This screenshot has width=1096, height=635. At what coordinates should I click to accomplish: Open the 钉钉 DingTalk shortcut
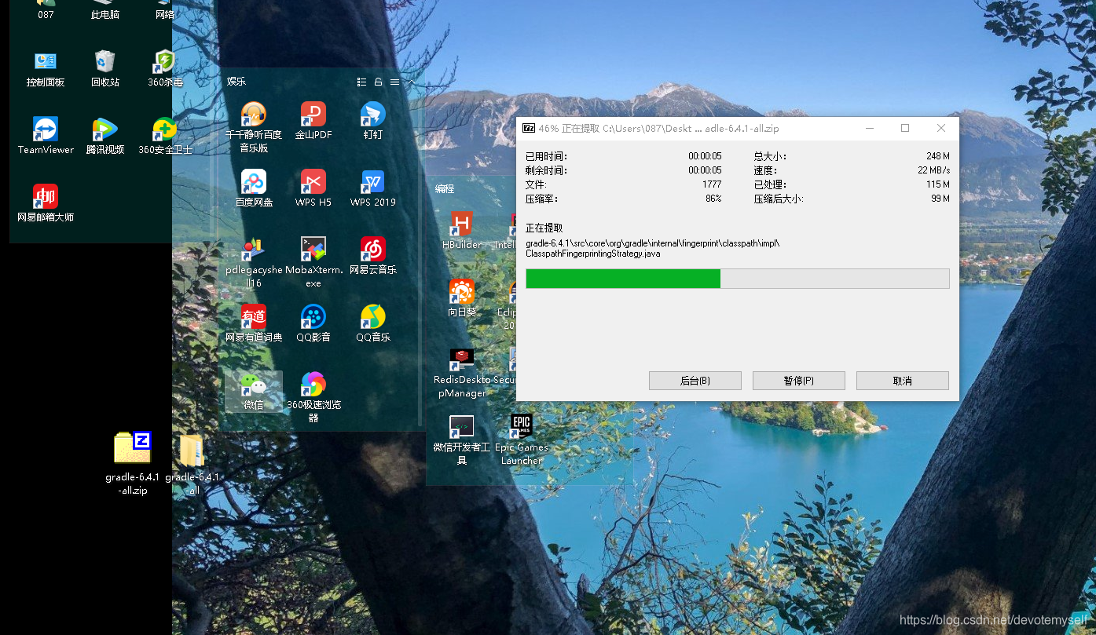click(373, 121)
